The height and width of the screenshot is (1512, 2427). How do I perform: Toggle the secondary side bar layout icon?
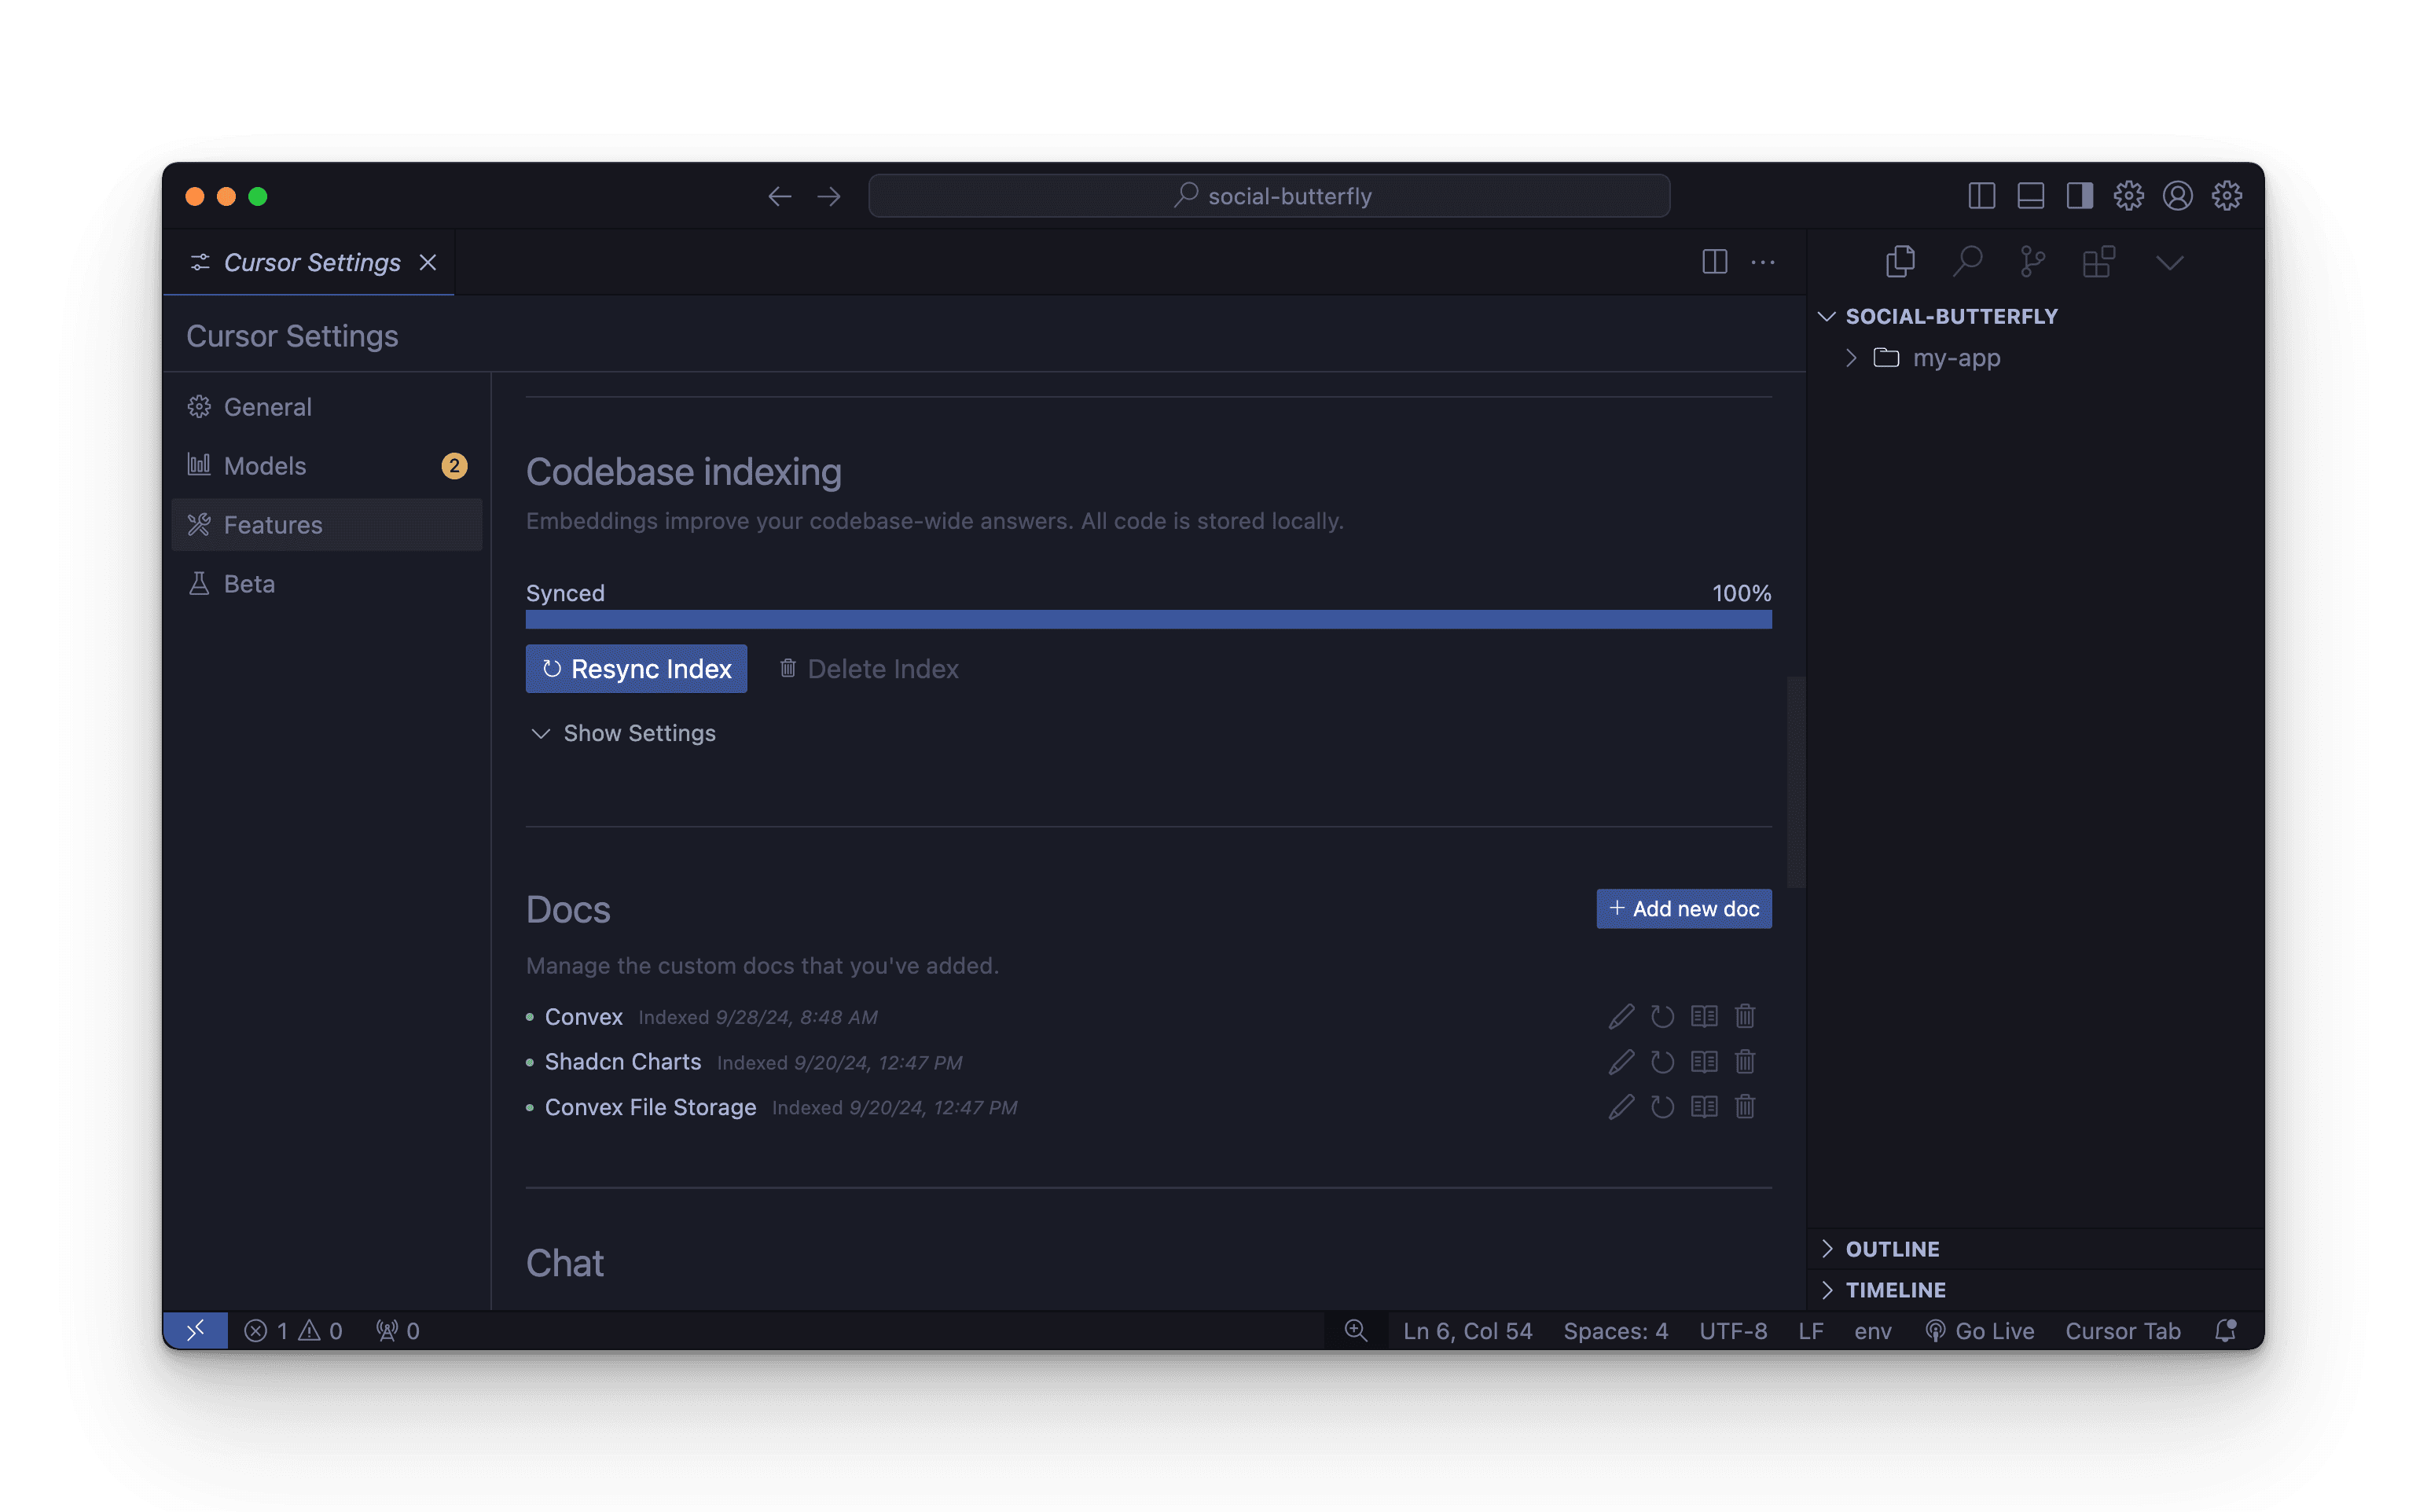click(x=2079, y=196)
